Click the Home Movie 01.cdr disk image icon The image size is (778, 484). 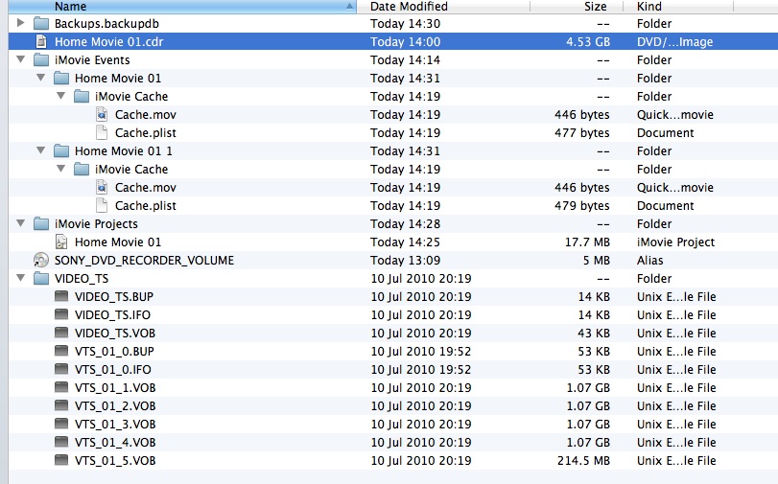tap(40, 41)
